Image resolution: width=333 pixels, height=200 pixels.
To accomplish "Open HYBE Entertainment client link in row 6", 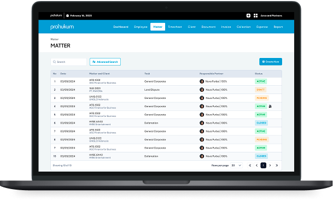I will 100,125.
